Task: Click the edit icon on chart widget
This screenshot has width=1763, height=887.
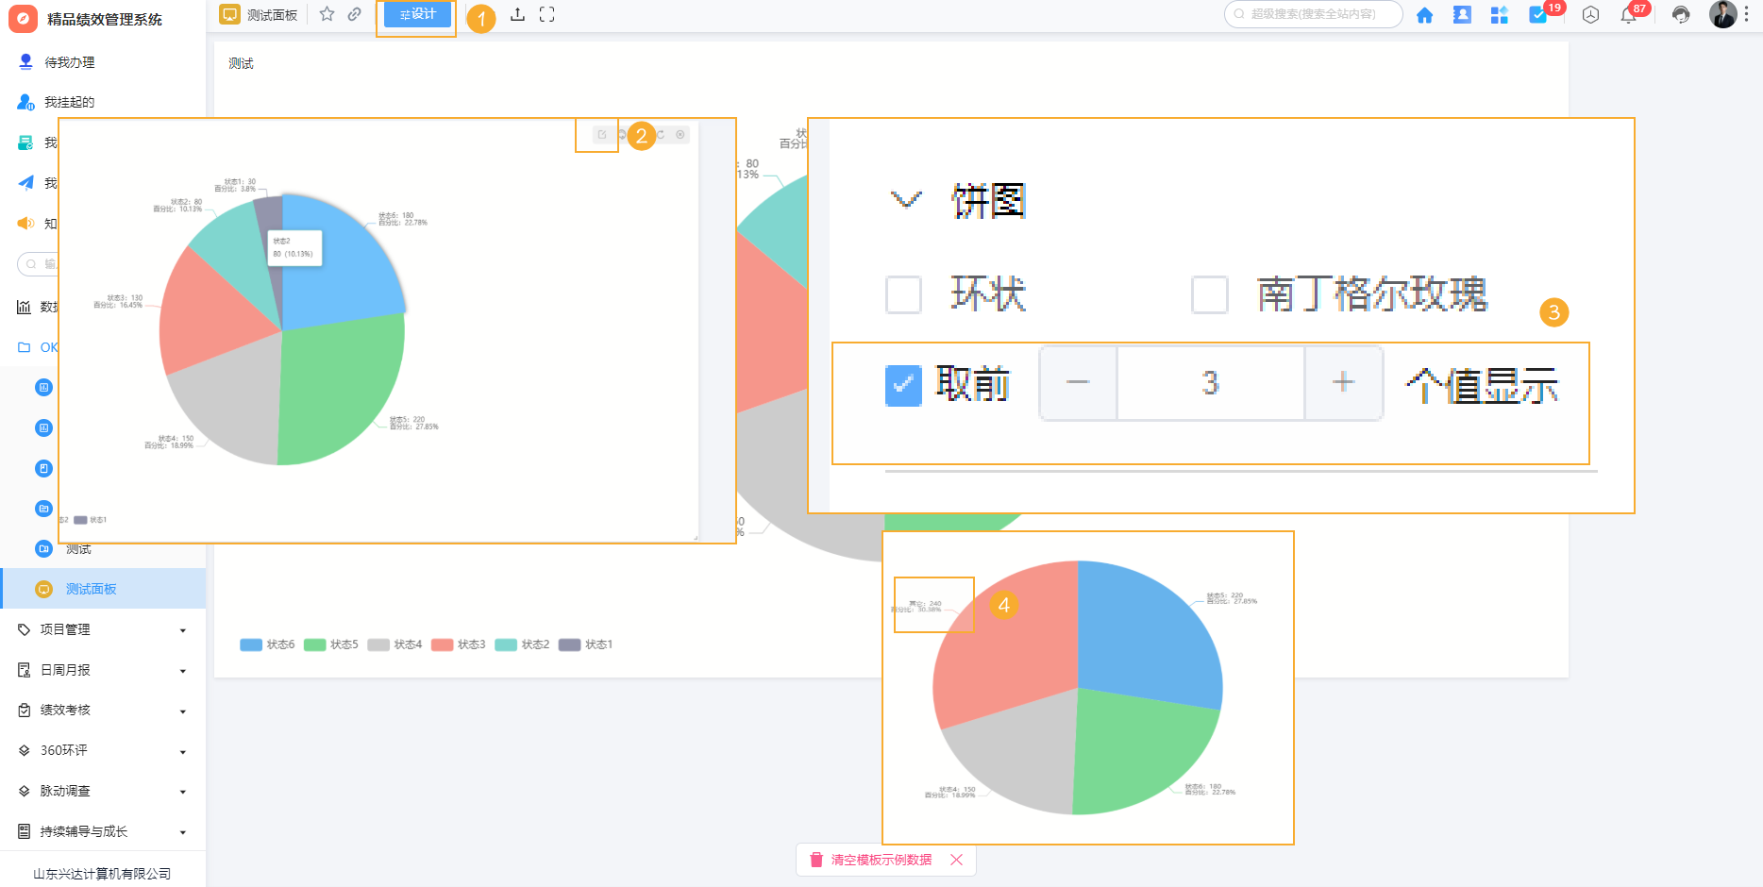Action: (601, 135)
